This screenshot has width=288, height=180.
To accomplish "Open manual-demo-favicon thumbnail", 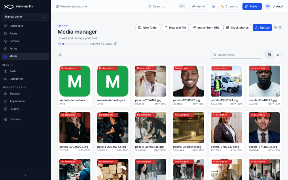I will click(x=75, y=81).
